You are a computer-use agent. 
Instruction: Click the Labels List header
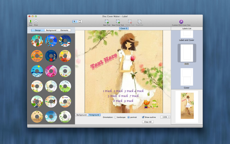click(187, 29)
